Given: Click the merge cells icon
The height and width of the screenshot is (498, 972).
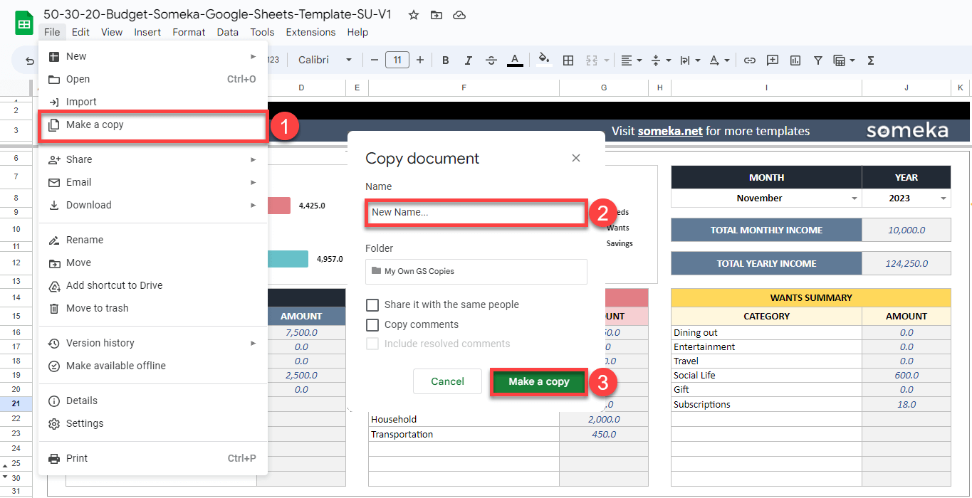Looking at the screenshot, I should coord(591,60).
